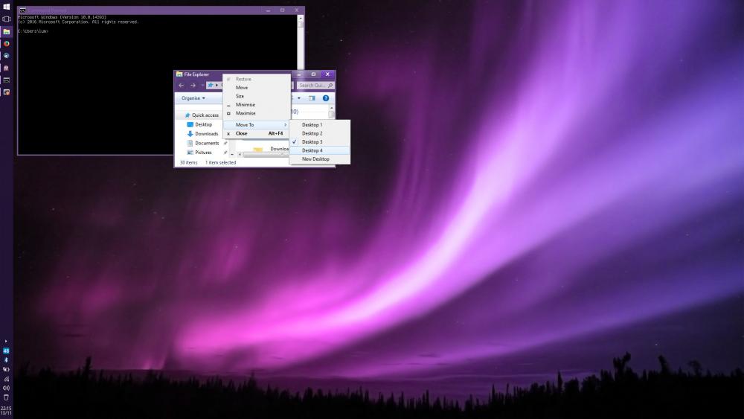Screen dimensions: 744x419
Task: Launch Firefox from the taskbar
Action: coord(6,43)
